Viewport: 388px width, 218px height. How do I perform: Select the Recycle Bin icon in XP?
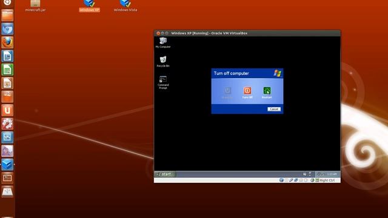coord(163,62)
